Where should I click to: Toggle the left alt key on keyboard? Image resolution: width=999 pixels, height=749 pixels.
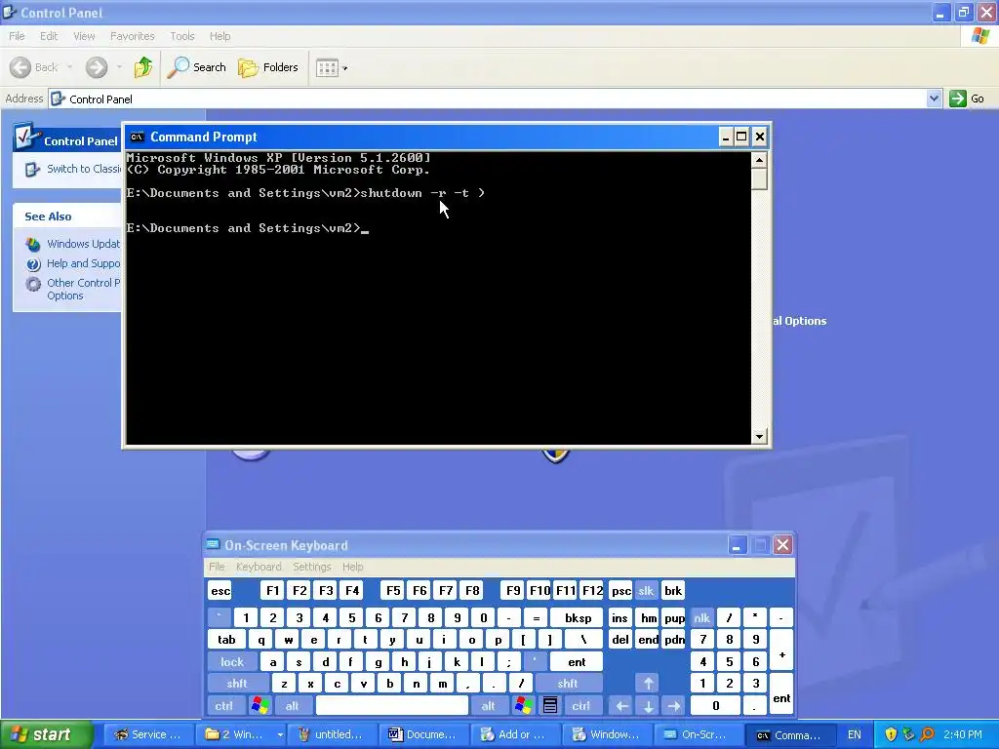pos(293,706)
